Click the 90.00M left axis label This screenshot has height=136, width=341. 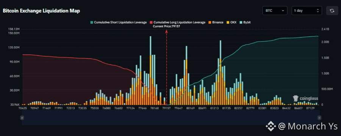click(15, 62)
